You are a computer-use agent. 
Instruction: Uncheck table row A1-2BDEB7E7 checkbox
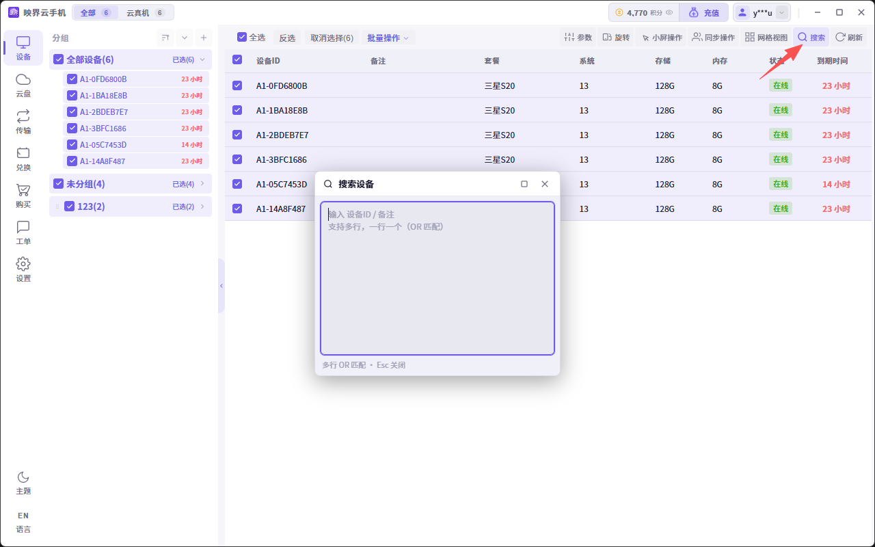[x=237, y=135]
